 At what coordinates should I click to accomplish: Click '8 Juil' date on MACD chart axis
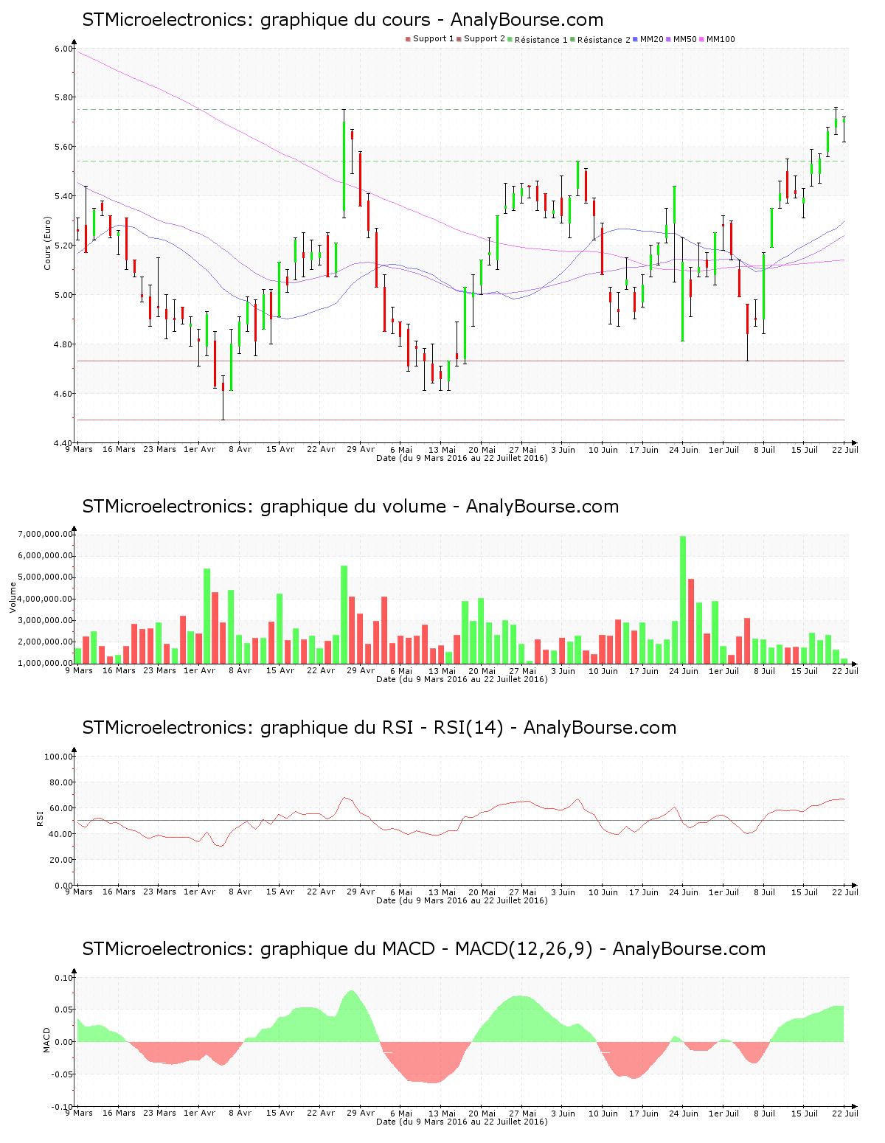pyautogui.click(x=764, y=1113)
